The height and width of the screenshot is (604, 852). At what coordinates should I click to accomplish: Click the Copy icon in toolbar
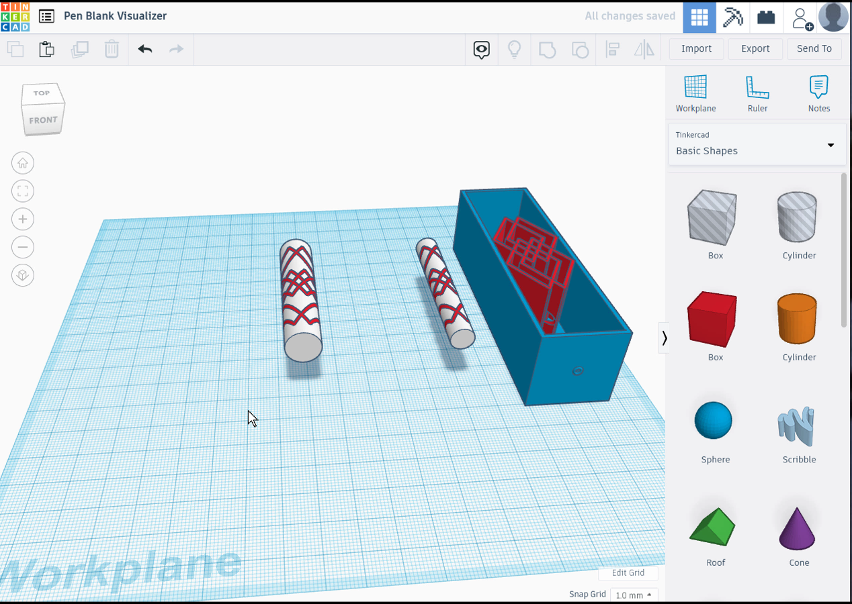coord(15,49)
